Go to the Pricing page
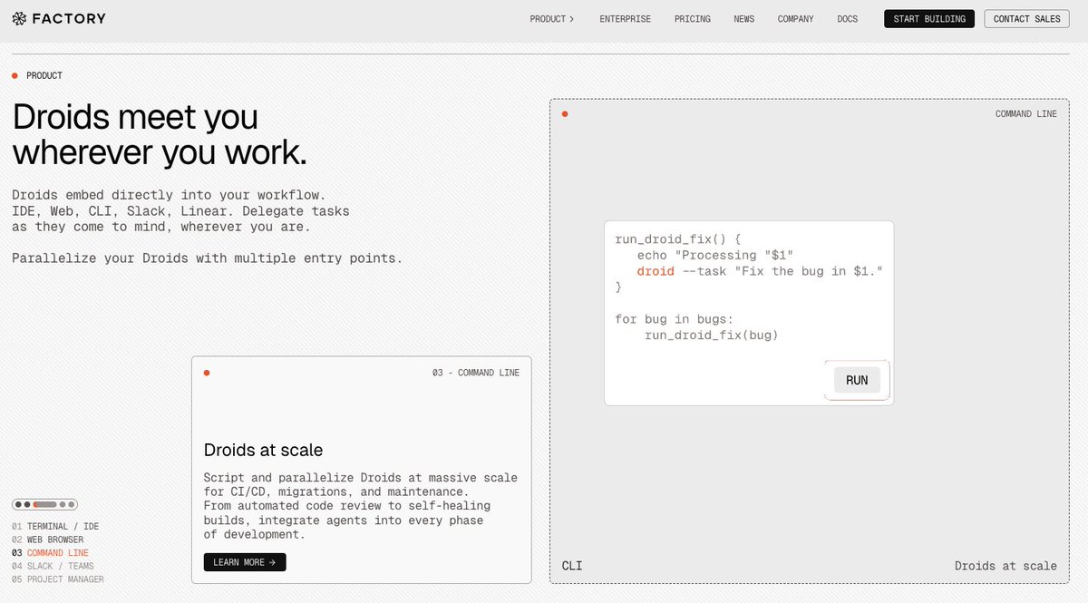The image size is (1088, 603). tap(693, 19)
